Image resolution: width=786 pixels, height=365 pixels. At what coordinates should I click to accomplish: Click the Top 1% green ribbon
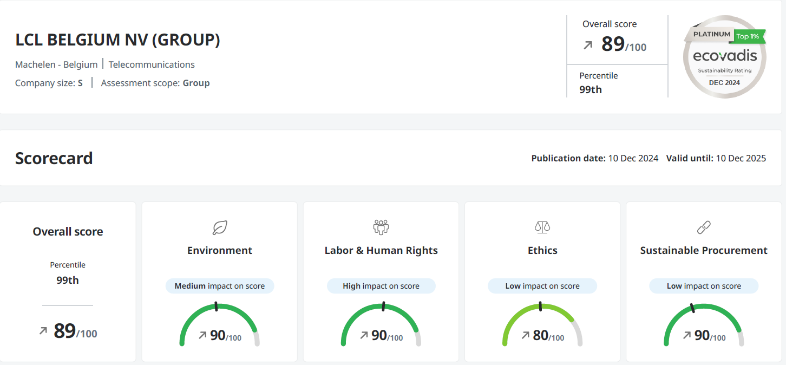[x=750, y=36]
